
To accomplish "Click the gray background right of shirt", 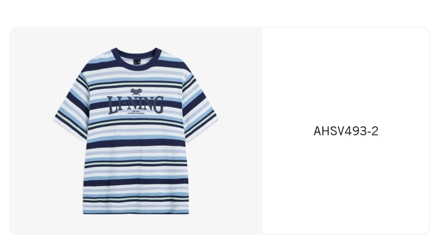I will coord(240,131).
